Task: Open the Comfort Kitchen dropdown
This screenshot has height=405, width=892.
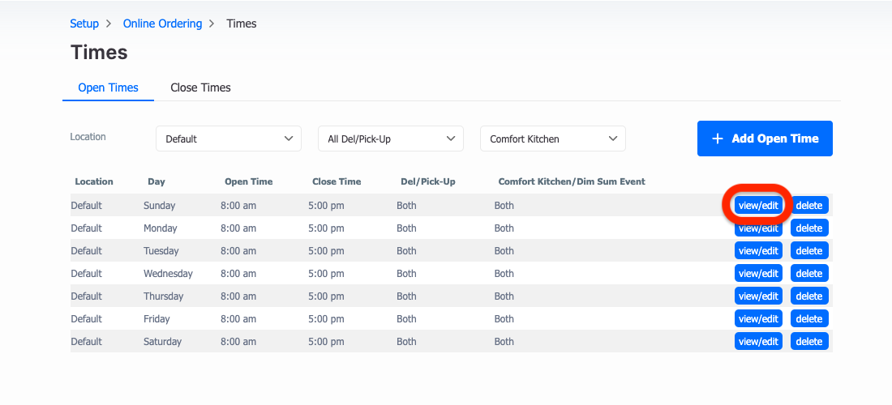Action: pos(553,139)
